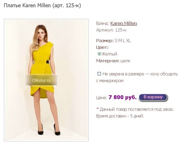Click the Материал шелк line
The height and width of the screenshot is (143, 180).
click(113, 61)
